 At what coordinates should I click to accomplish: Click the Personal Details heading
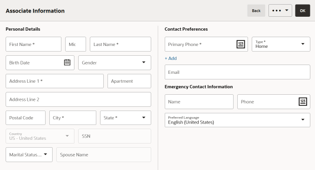pos(23,29)
